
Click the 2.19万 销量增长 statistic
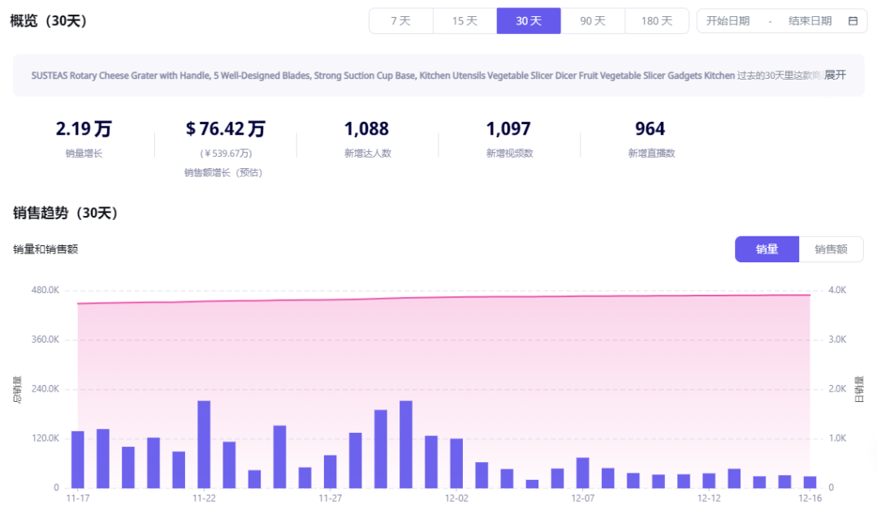pos(84,128)
